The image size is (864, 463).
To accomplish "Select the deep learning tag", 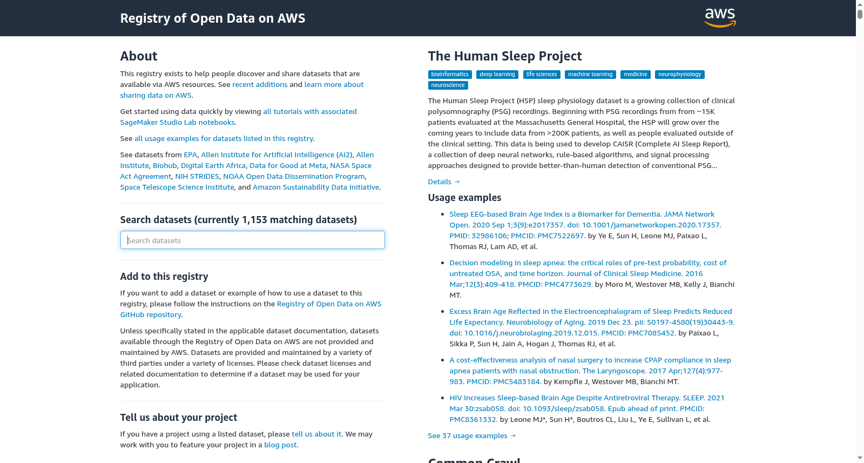I will (497, 75).
